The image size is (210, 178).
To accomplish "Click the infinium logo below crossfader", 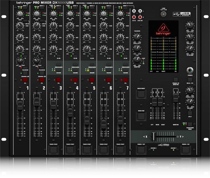I will 164,145.
